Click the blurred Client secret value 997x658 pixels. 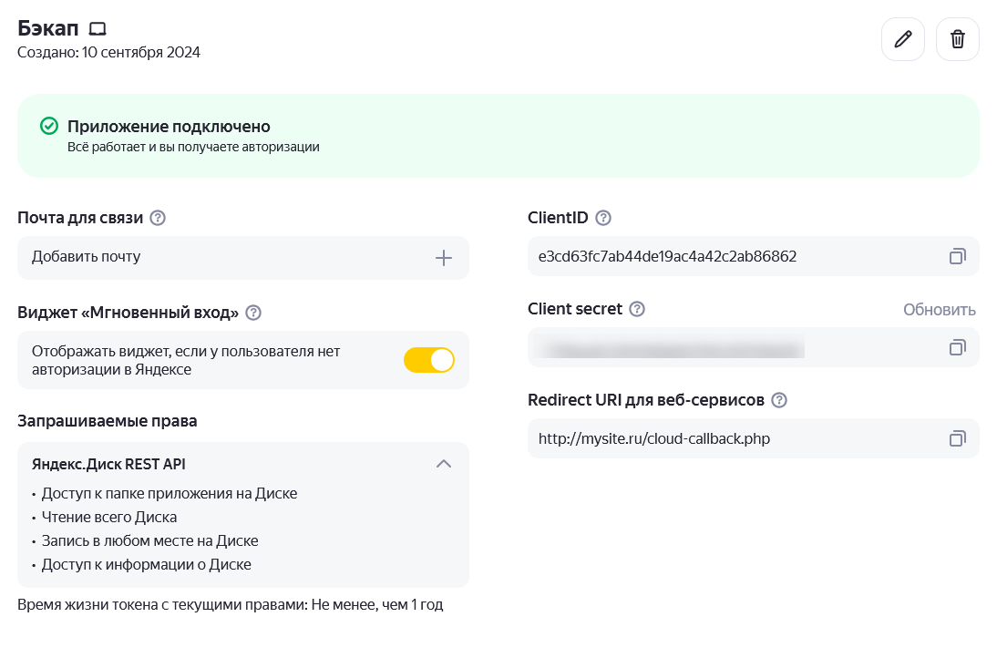670,347
